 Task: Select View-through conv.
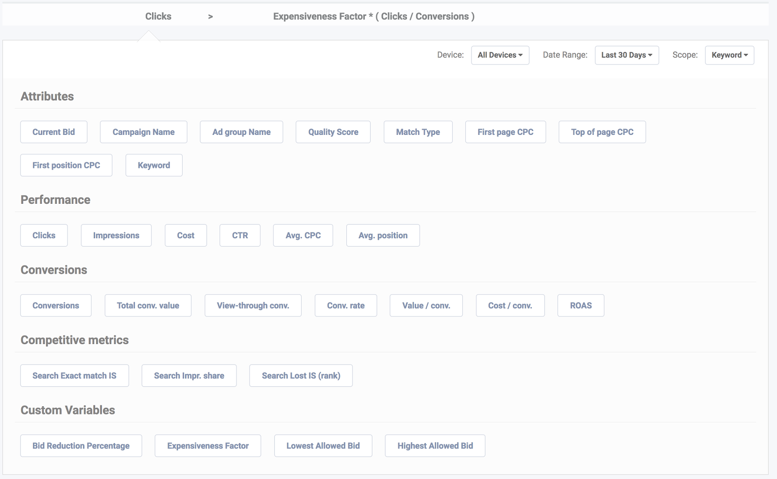(x=253, y=306)
